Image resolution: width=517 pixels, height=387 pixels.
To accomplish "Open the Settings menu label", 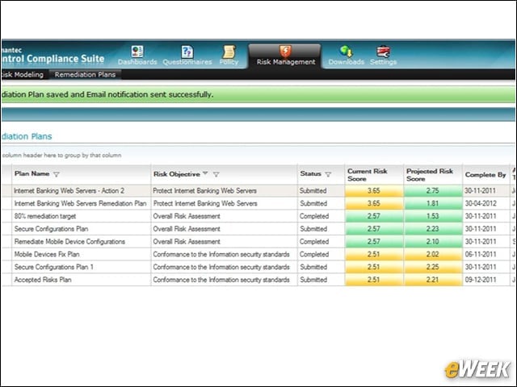I will pos(383,62).
